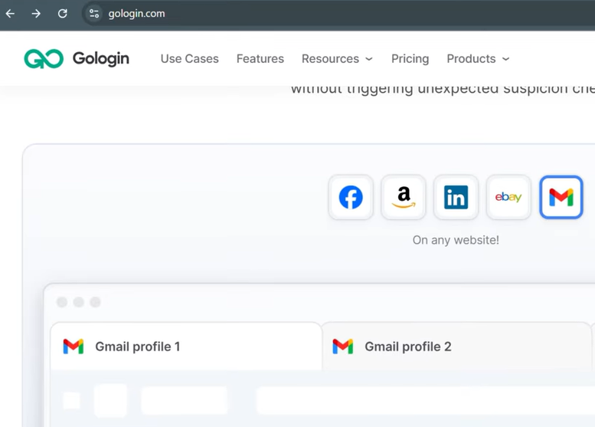Click the gologin.com address bar

[338, 14]
